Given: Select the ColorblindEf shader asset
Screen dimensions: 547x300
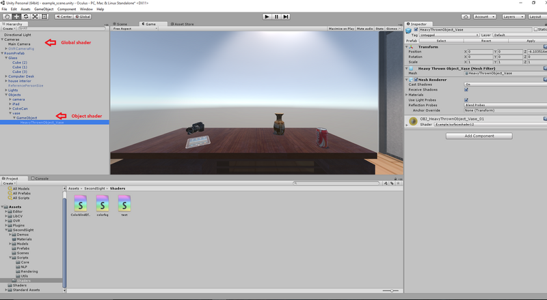Looking at the screenshot, I should pos(81,205).
